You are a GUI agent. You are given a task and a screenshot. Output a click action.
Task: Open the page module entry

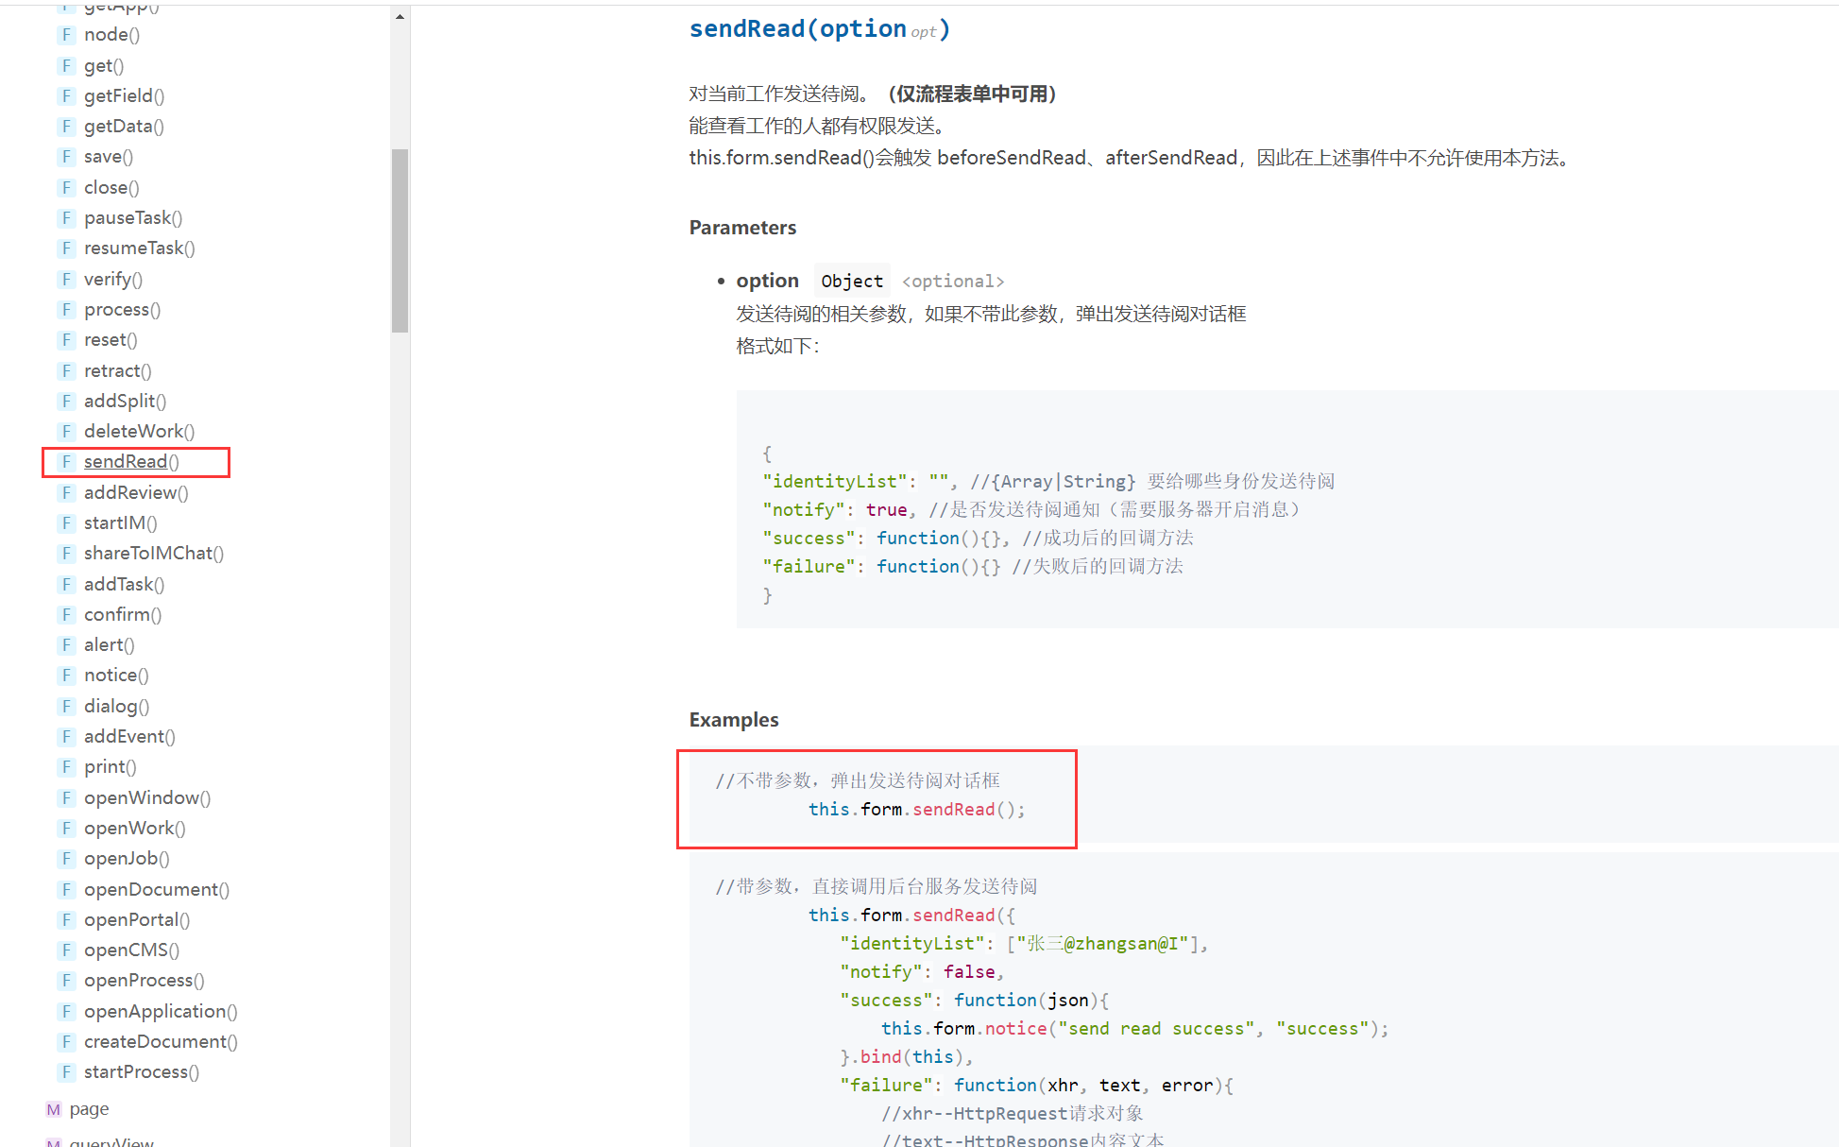click(89, 1109)
